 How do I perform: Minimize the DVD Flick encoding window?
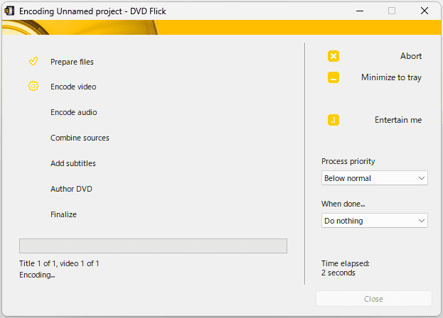pyautogui.click(x=360, y=11)
